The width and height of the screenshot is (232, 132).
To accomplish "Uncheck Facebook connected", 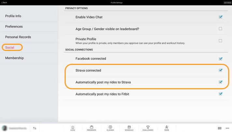I will coord(221,59).
